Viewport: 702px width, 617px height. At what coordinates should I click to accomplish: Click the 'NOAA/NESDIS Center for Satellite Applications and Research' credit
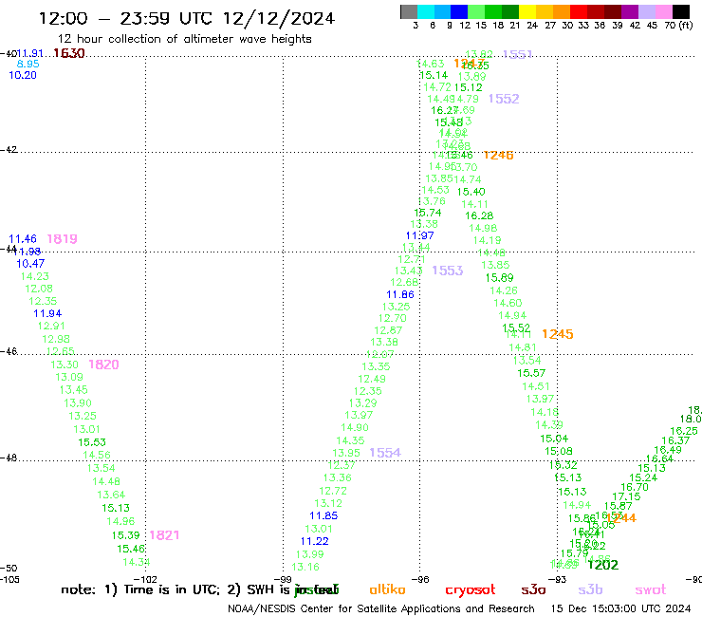[381, 609]
